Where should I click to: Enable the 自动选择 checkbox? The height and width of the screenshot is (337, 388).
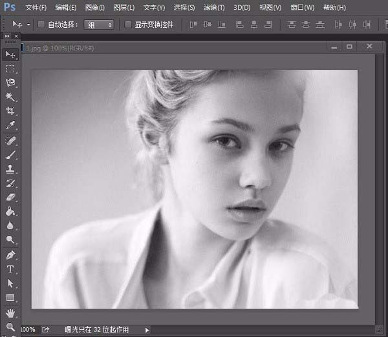click(x=41, y=25)
